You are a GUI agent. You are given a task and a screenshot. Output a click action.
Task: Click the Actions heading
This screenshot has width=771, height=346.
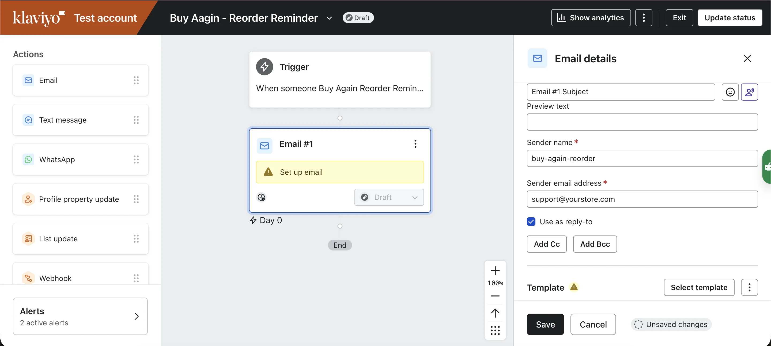pyautogui.click(x=28, y=54)
